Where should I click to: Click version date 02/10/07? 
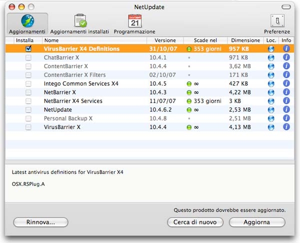click(162, 75)
